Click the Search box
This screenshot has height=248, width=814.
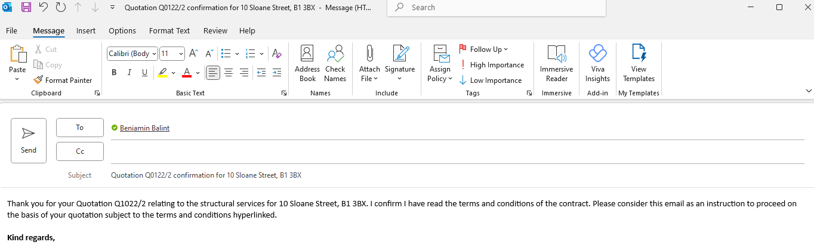(x=497, y=8)
